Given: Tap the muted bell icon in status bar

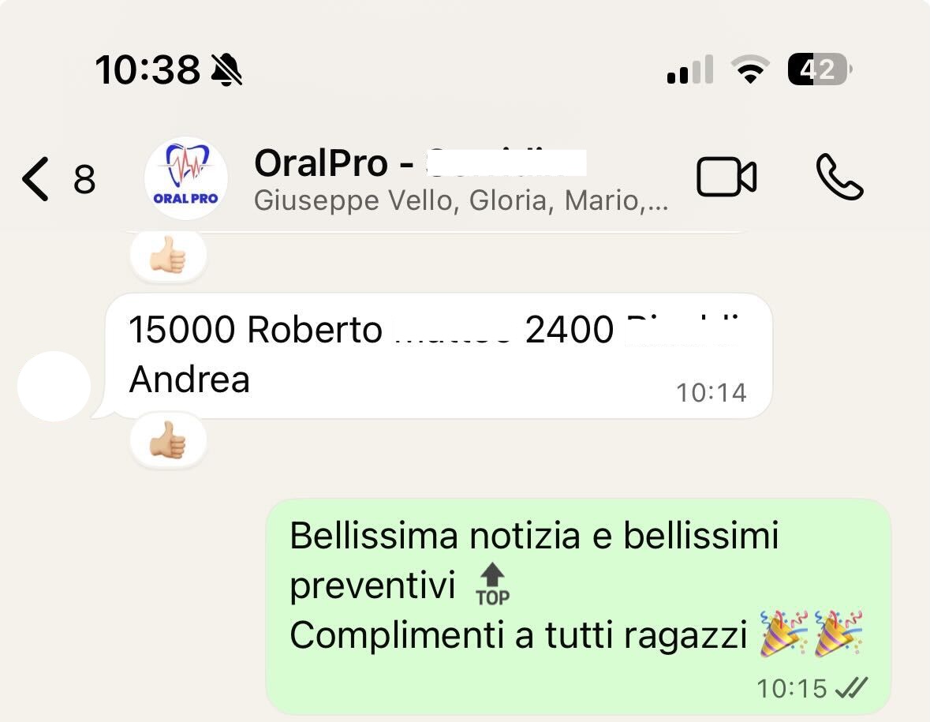Looking at the screenshot, I should click(x=227, y=70).
